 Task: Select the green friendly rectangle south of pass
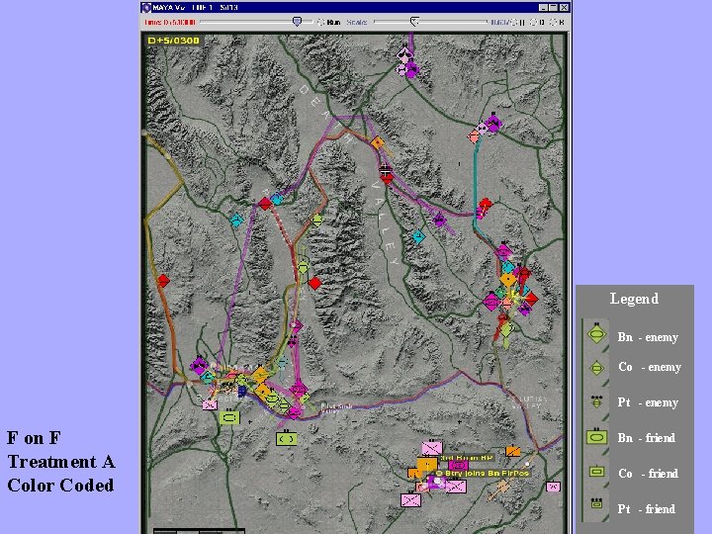[x=287, y=438]
